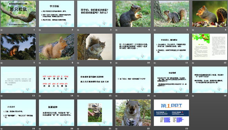Click animation star icon under slide 5
228x130 pixels.
(x=155, y=30)
